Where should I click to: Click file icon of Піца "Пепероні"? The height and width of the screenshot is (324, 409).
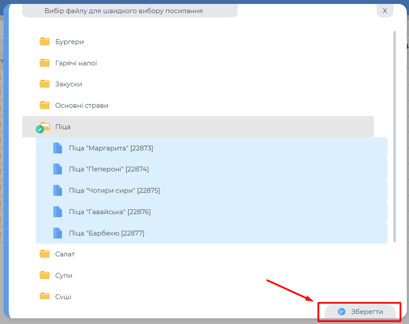[x=57, y=169]
